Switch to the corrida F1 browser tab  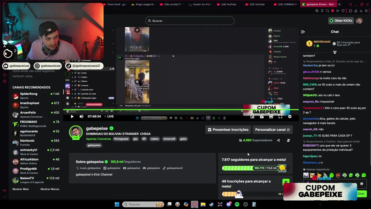coord(172,4)
